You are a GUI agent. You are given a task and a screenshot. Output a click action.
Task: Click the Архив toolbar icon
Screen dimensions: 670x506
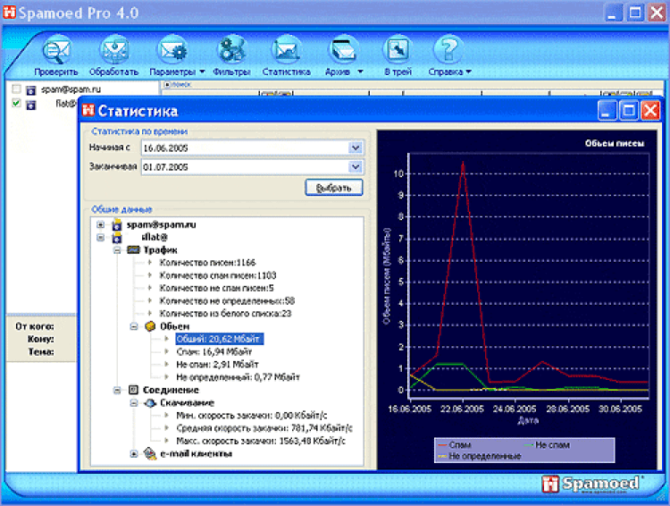342,50
